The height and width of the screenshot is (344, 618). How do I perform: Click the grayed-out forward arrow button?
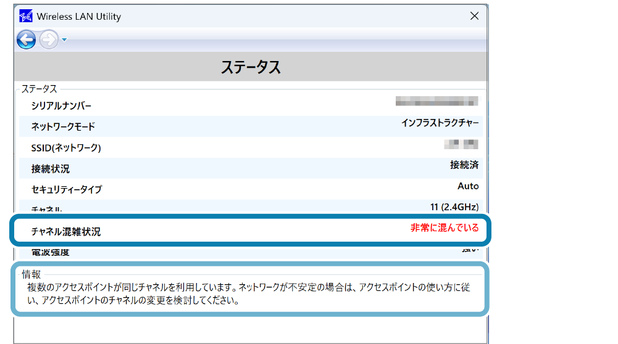(48, 40)
